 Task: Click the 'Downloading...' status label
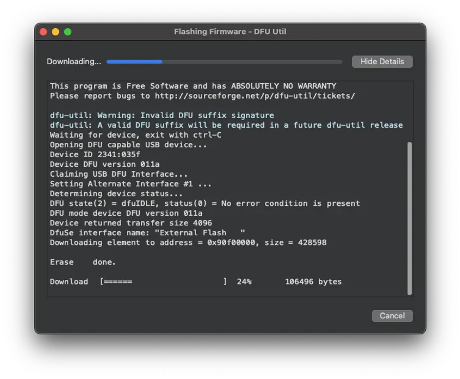coord(73,62)
